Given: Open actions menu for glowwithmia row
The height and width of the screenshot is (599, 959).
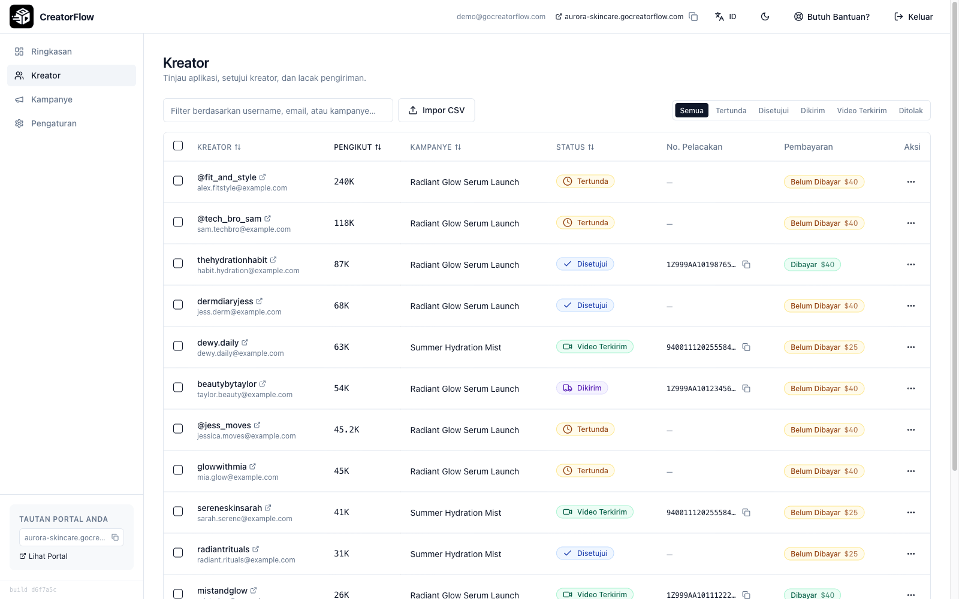Looking at the screenshot, I should click(911, 471).
